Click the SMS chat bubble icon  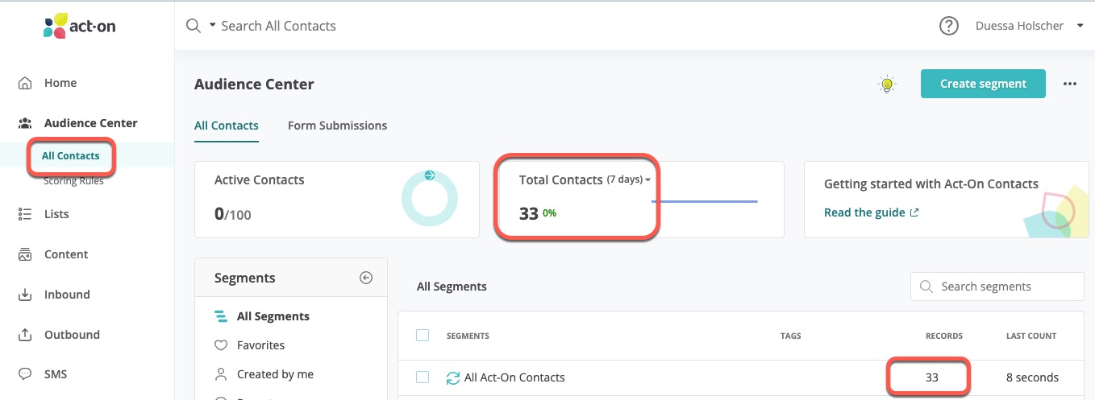(26, 374)
